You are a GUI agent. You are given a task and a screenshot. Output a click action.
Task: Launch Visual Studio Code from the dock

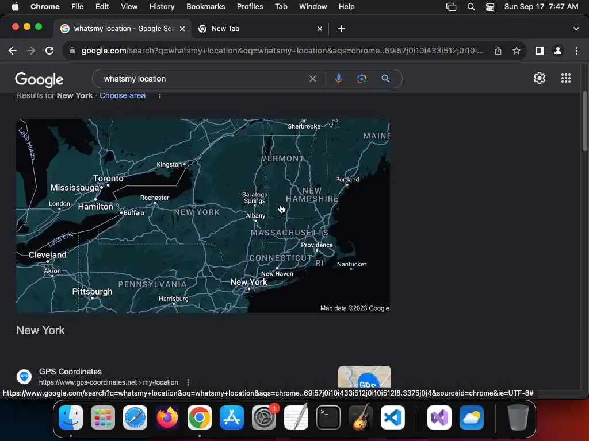point(392,417)
